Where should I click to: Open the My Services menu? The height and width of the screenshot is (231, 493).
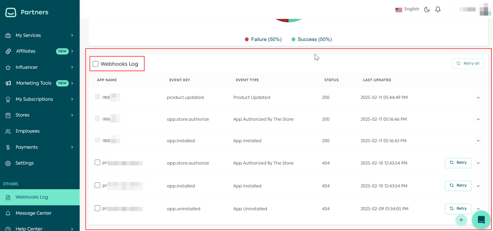pyautogui.click(x=40, y=35)
